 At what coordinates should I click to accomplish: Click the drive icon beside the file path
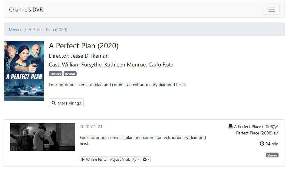point(230,127)
